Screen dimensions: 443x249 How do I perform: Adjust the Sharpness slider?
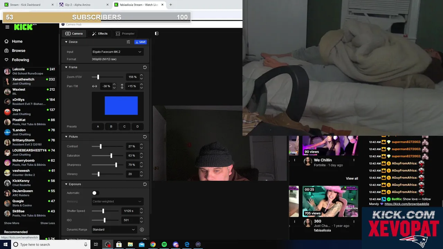point(116,165)
